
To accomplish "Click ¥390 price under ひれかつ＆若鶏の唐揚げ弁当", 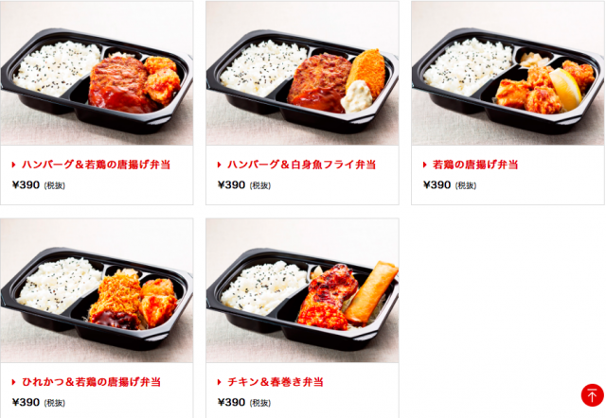I will pyautogui.click(x=26, y=402).
